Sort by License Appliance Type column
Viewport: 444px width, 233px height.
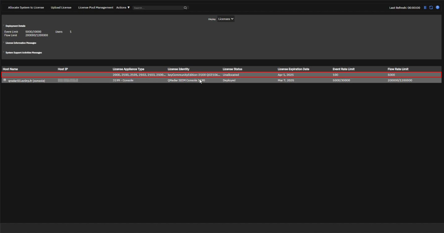[x=128, y=69]
